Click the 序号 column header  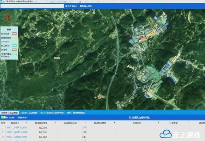(x=3, y=123)
